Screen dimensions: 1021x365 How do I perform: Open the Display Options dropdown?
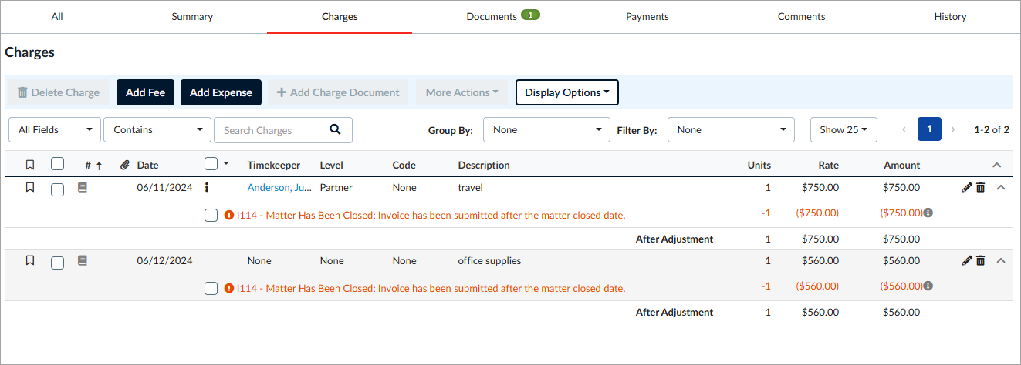[x=567, y=92]
